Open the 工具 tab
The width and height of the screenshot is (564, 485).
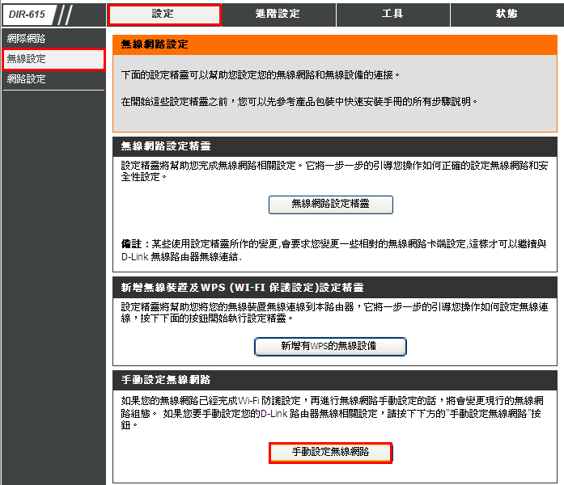coord(392,15)
